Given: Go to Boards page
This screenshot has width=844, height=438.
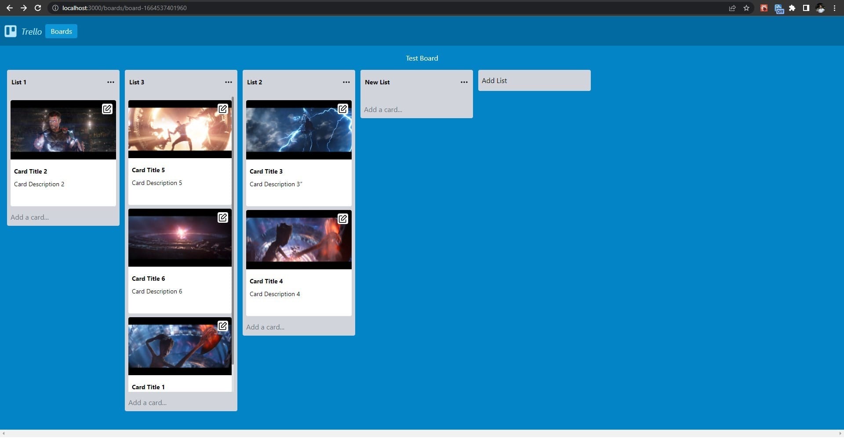Looking at the screenshot, I should [x=61, y=31].
